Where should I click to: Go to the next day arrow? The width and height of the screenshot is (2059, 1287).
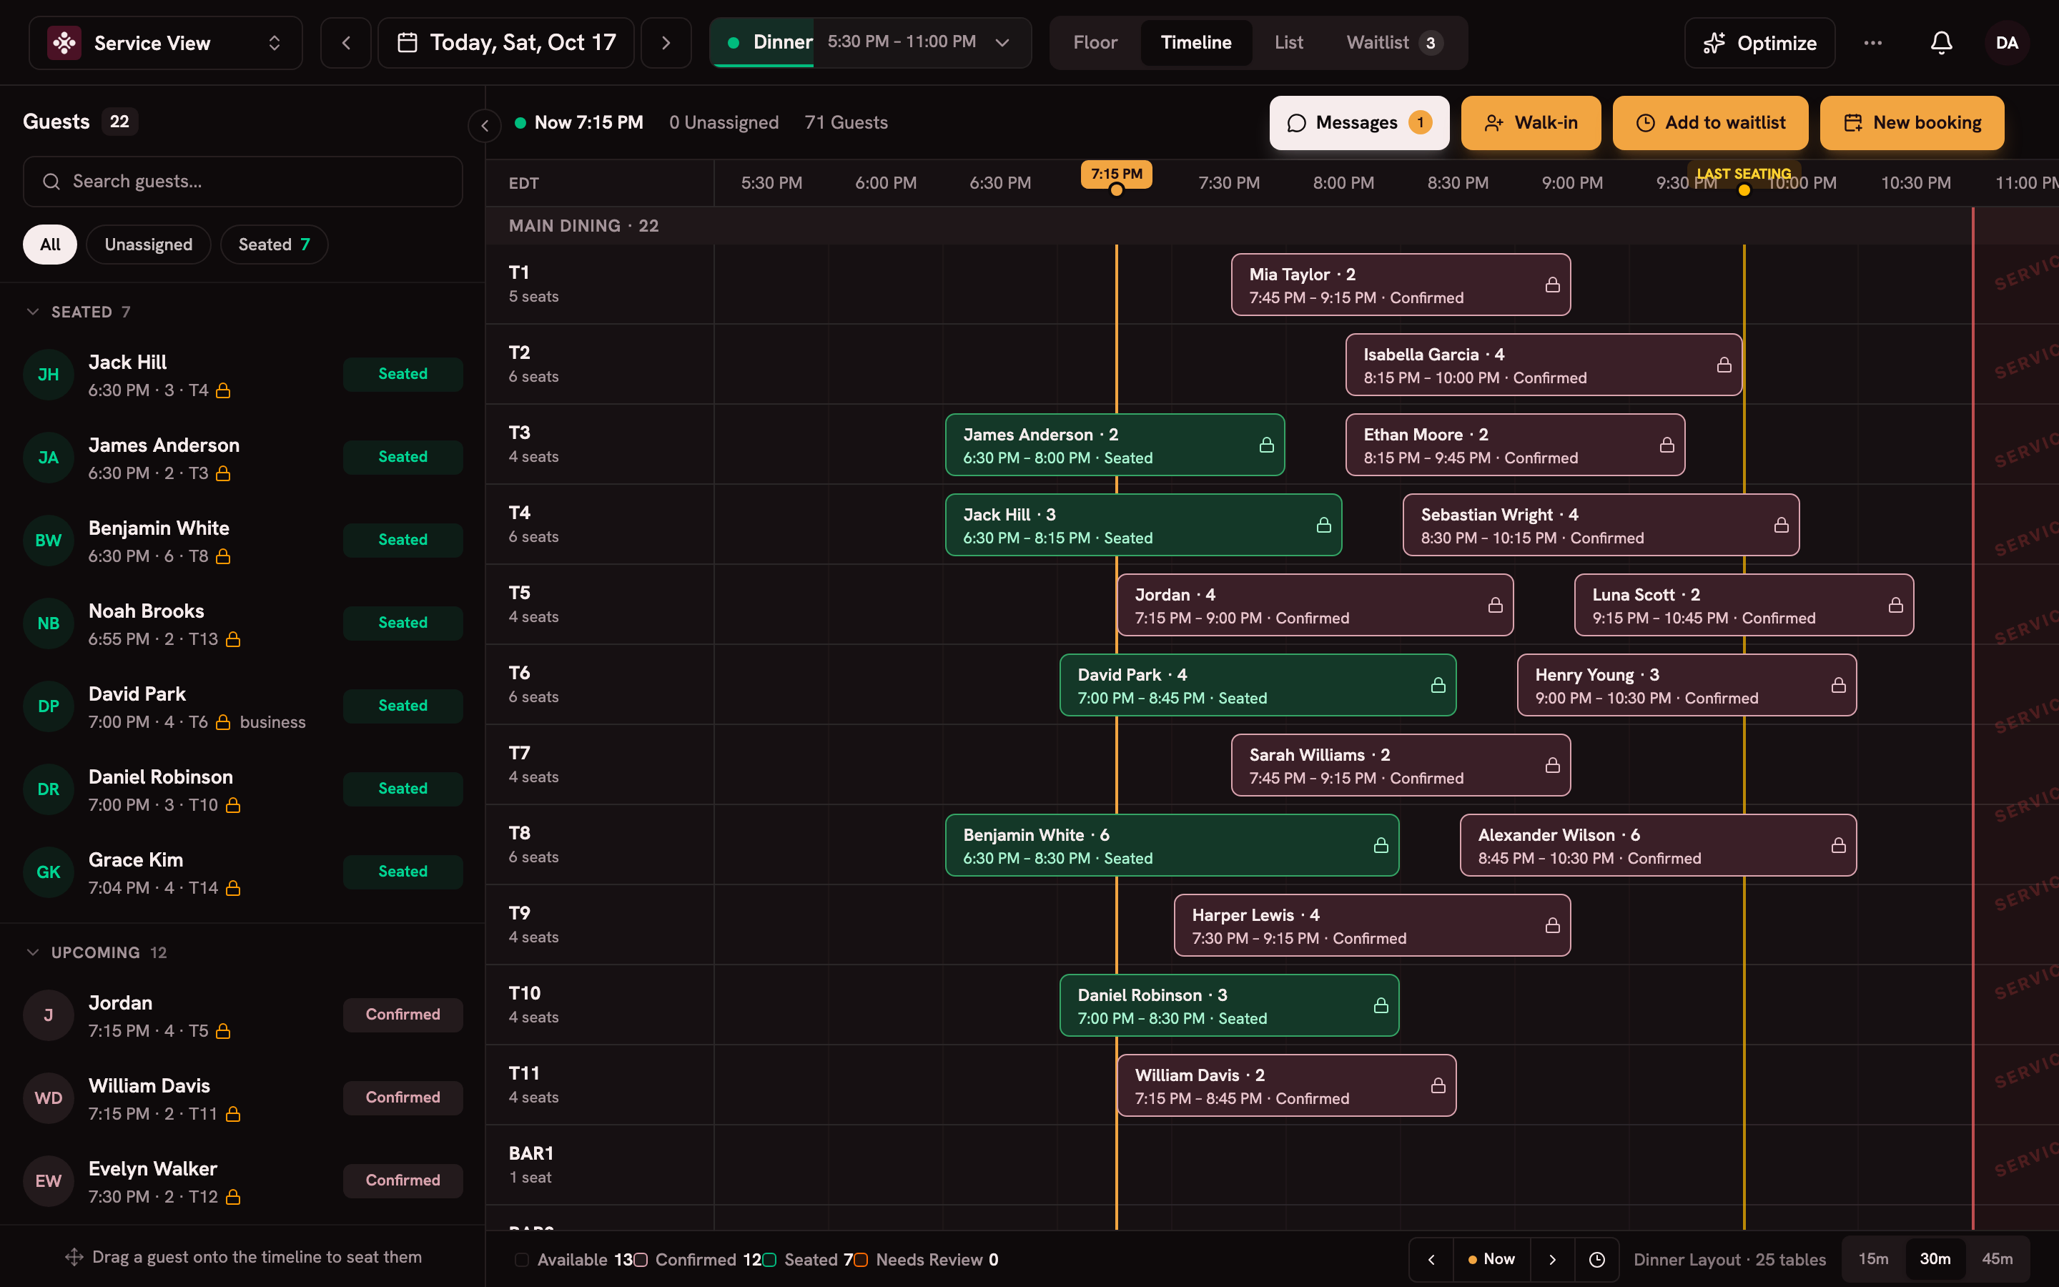(x=666, y=43)
